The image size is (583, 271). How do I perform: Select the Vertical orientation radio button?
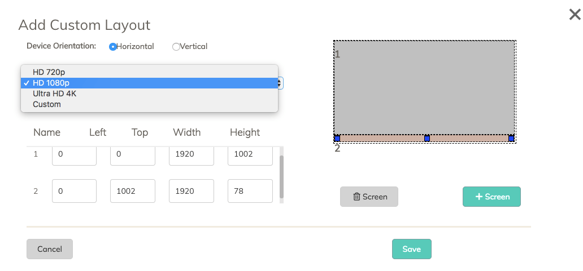coord(176,47)
